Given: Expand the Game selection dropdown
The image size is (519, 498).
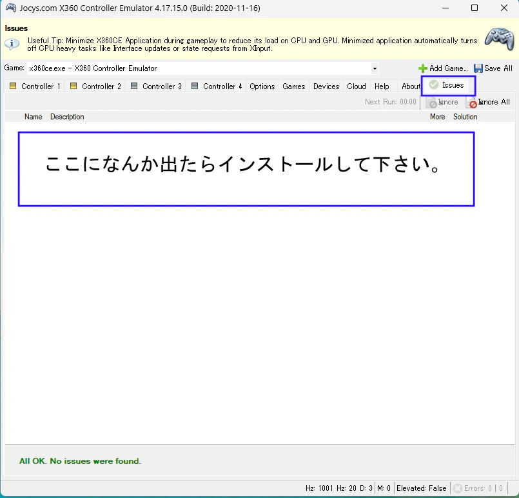Looking at the screenshot, I should tap(375, 68).
